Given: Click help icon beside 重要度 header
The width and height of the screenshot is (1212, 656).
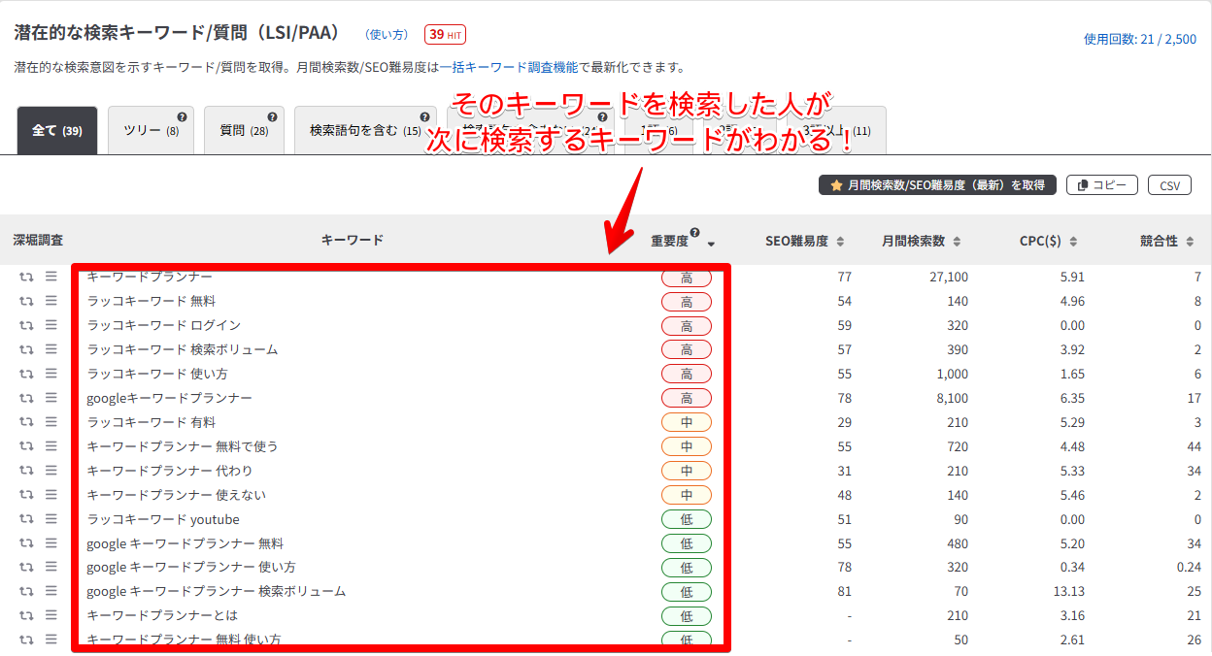Looking at the screenshot, I should [x=695, y=233].
